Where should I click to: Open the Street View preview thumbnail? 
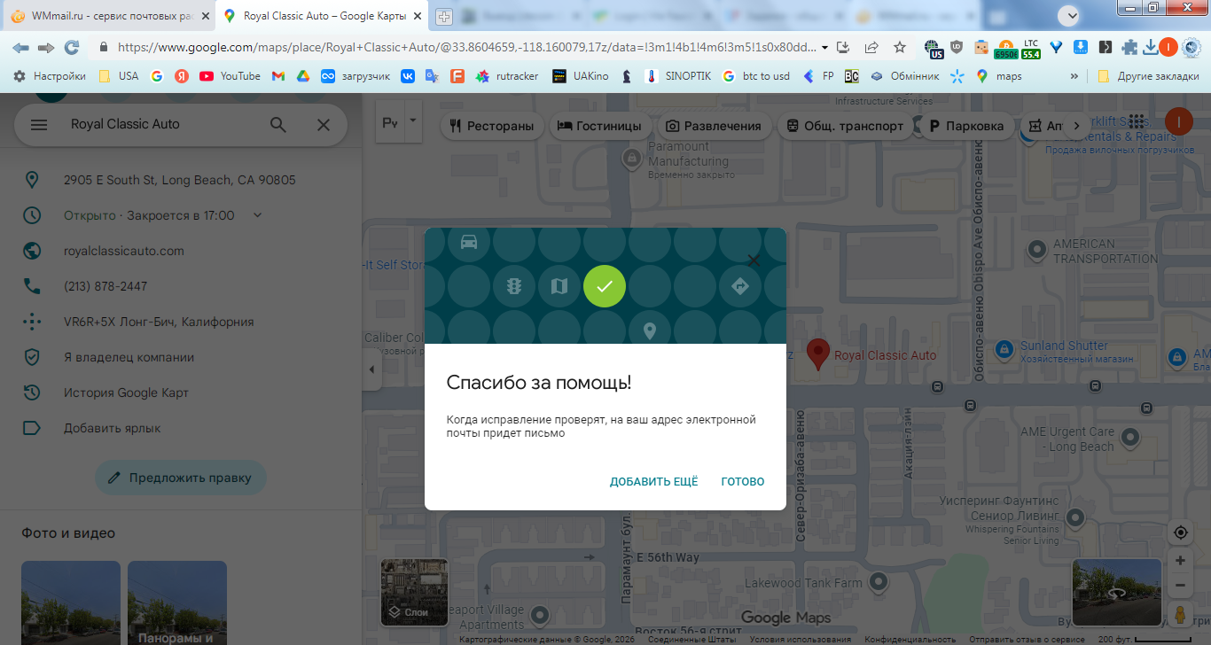(x=1116, y=593)
